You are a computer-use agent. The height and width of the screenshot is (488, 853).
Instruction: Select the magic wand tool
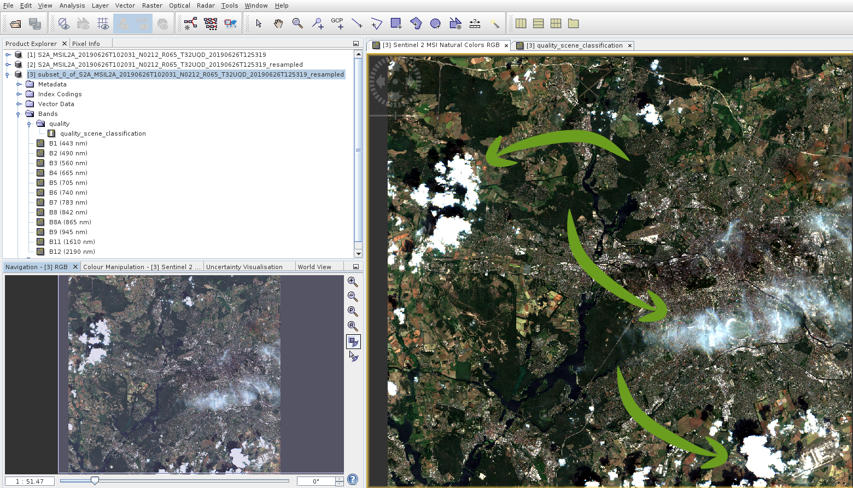click(x=494, y=24)
